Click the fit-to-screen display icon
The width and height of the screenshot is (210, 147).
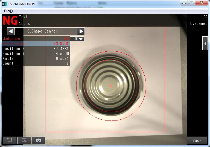pos(10,140)
